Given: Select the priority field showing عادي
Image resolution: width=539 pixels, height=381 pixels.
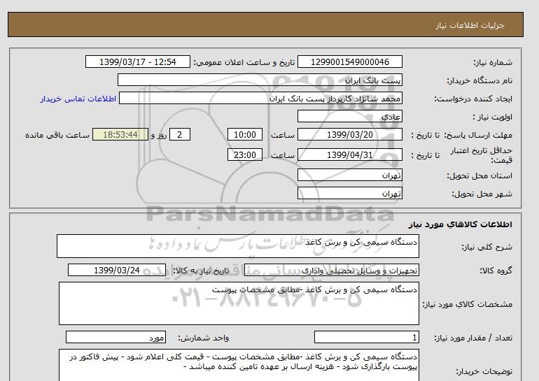Looking at the screenshot, I should [349, 116].
